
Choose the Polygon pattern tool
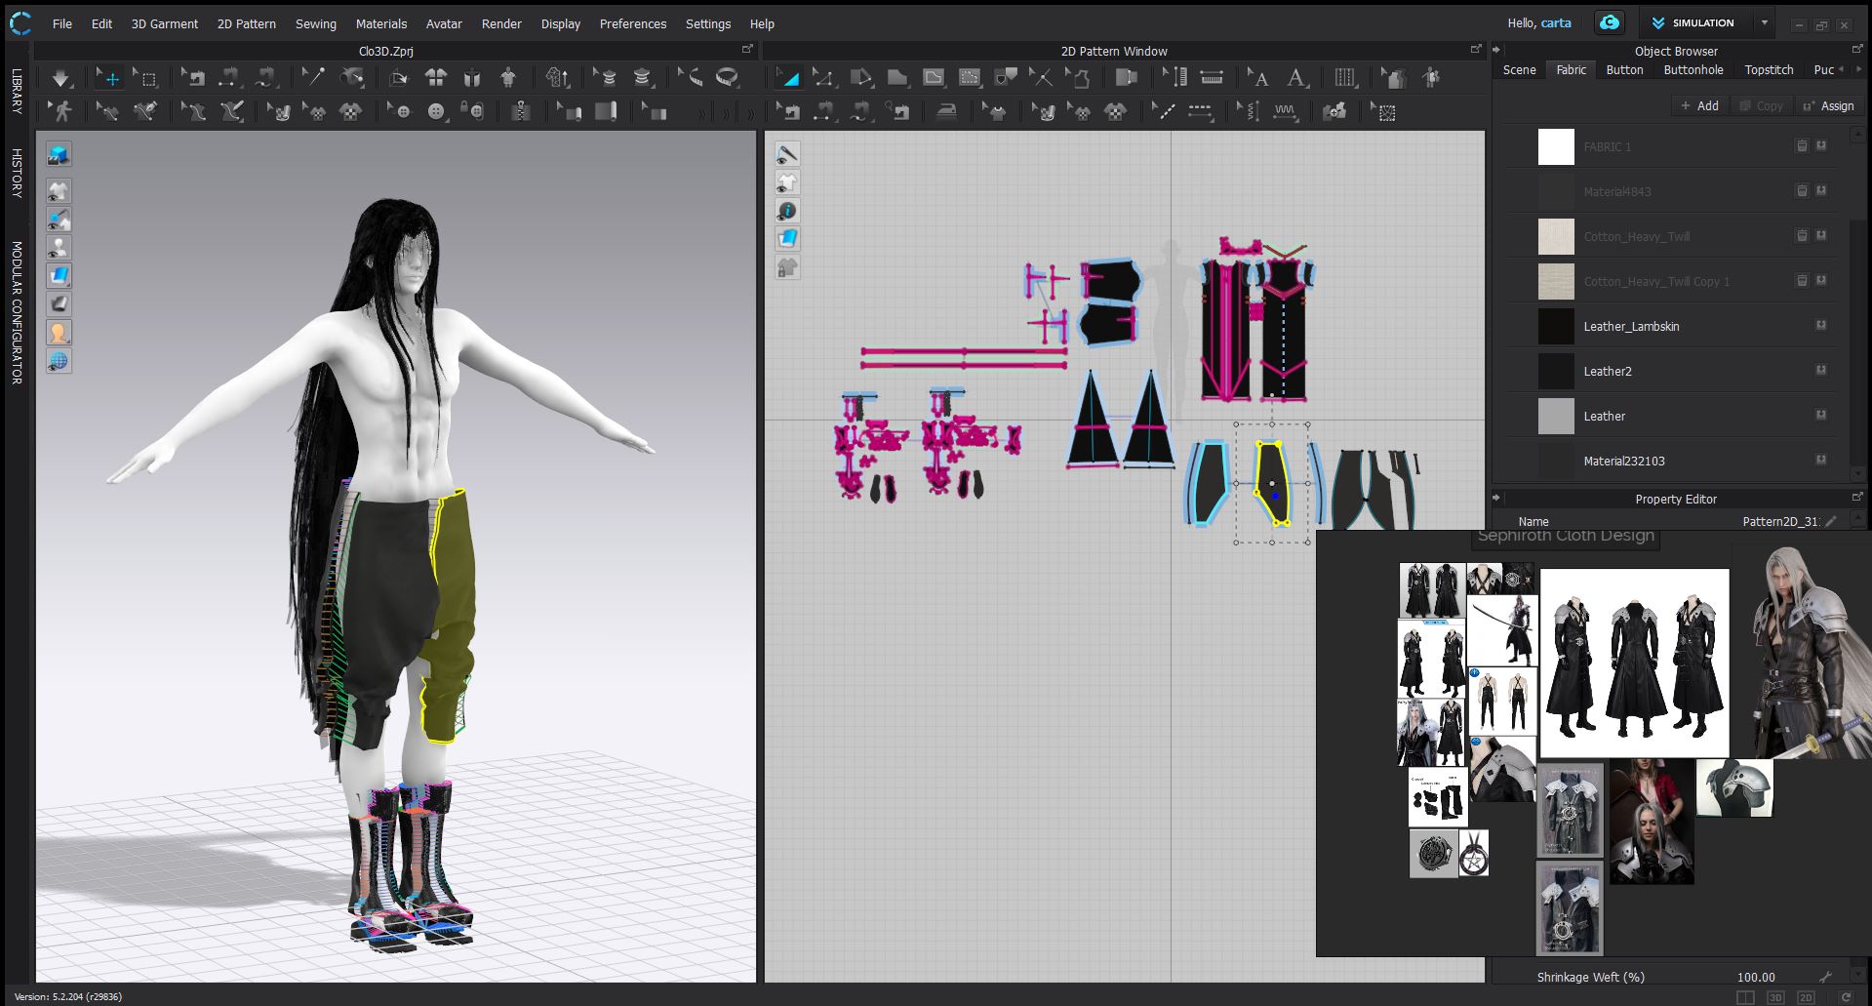point(896,78)
